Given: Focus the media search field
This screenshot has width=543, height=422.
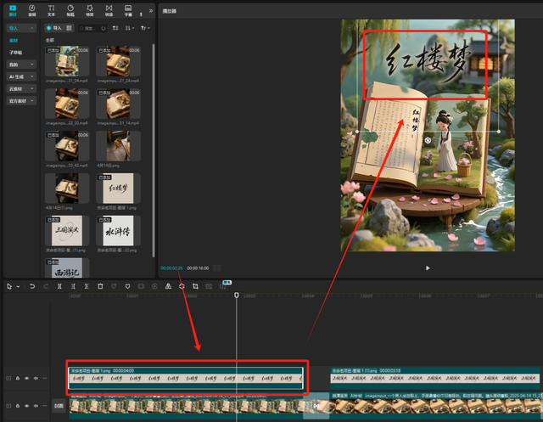Looking at the screenshot, I should pos(92,28).
